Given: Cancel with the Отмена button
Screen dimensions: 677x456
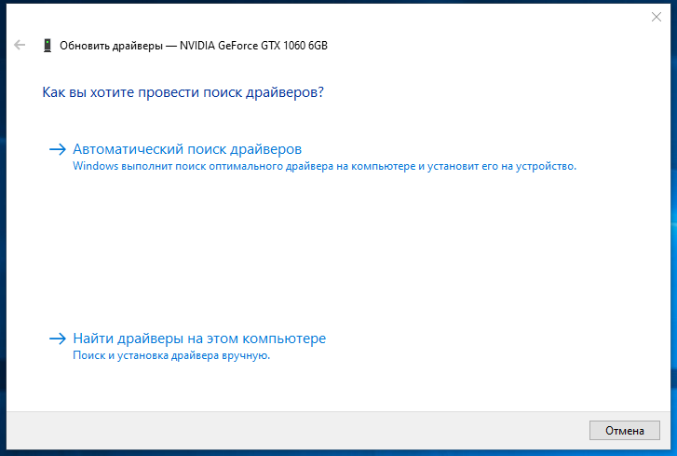Looking at the screenshot, I should click(624, 431).
